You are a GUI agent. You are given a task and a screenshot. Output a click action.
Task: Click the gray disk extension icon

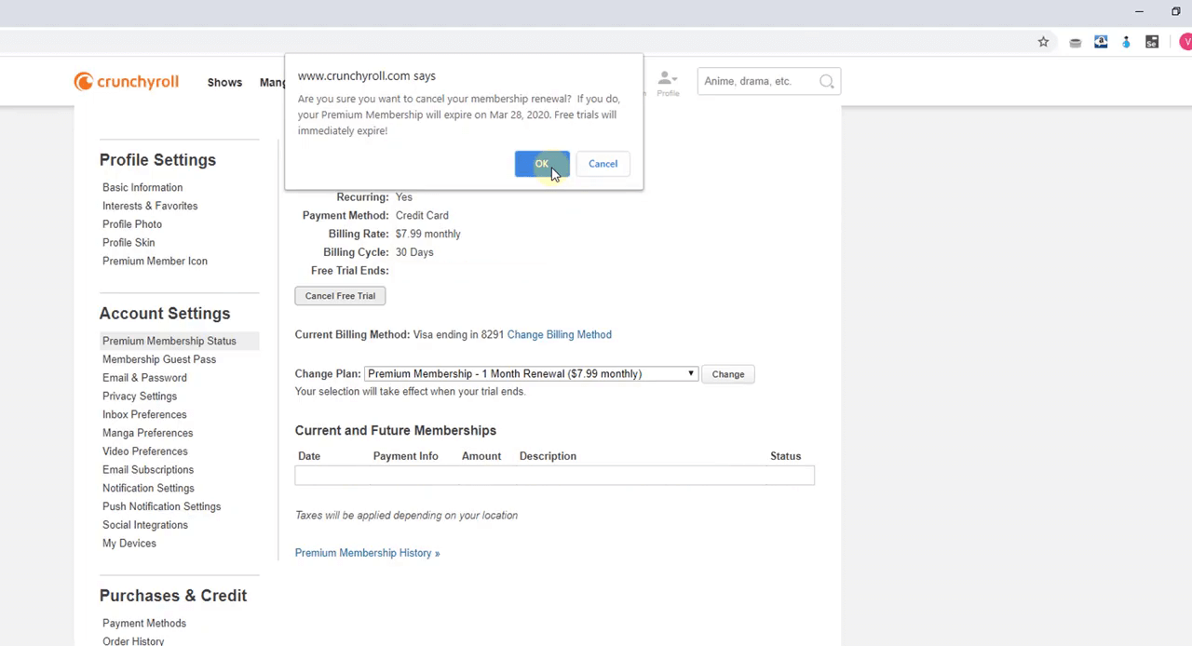click(x=1075, y=42)
